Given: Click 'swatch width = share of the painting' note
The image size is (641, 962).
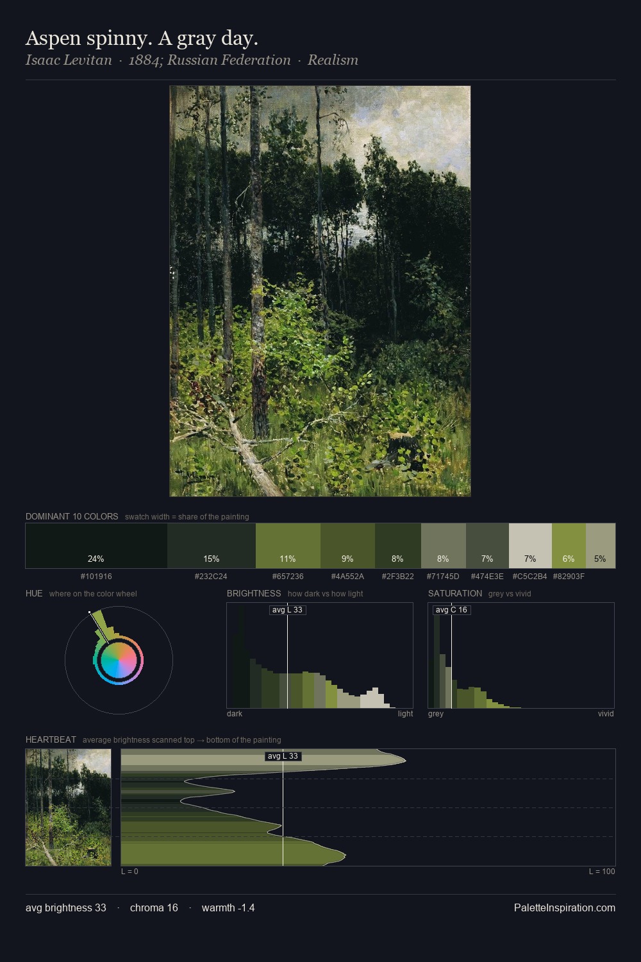Looking at the screenshot, I should [x=187, y=517].
